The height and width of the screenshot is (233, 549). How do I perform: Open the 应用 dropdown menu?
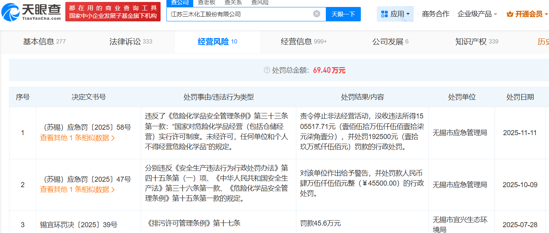[395, 14]
